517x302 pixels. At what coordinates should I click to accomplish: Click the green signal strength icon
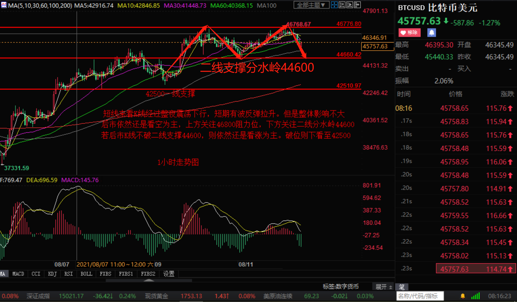(475, 296)
